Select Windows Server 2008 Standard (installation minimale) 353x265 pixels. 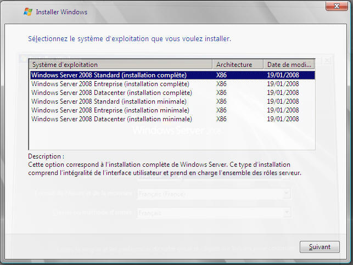point(109,102)
